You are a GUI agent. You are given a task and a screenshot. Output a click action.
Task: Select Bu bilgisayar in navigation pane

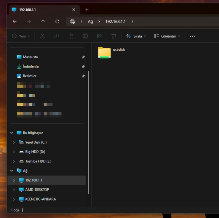click(33, 133)
